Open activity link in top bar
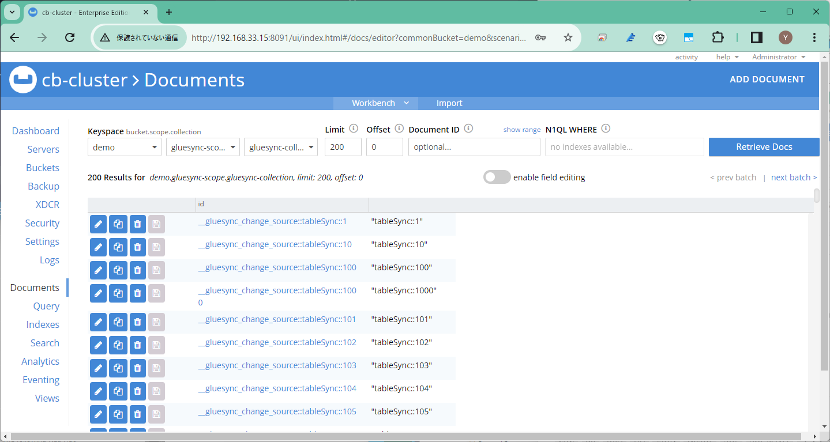The height and width of the screenshot is (442, 830). [x=686, y=57]
